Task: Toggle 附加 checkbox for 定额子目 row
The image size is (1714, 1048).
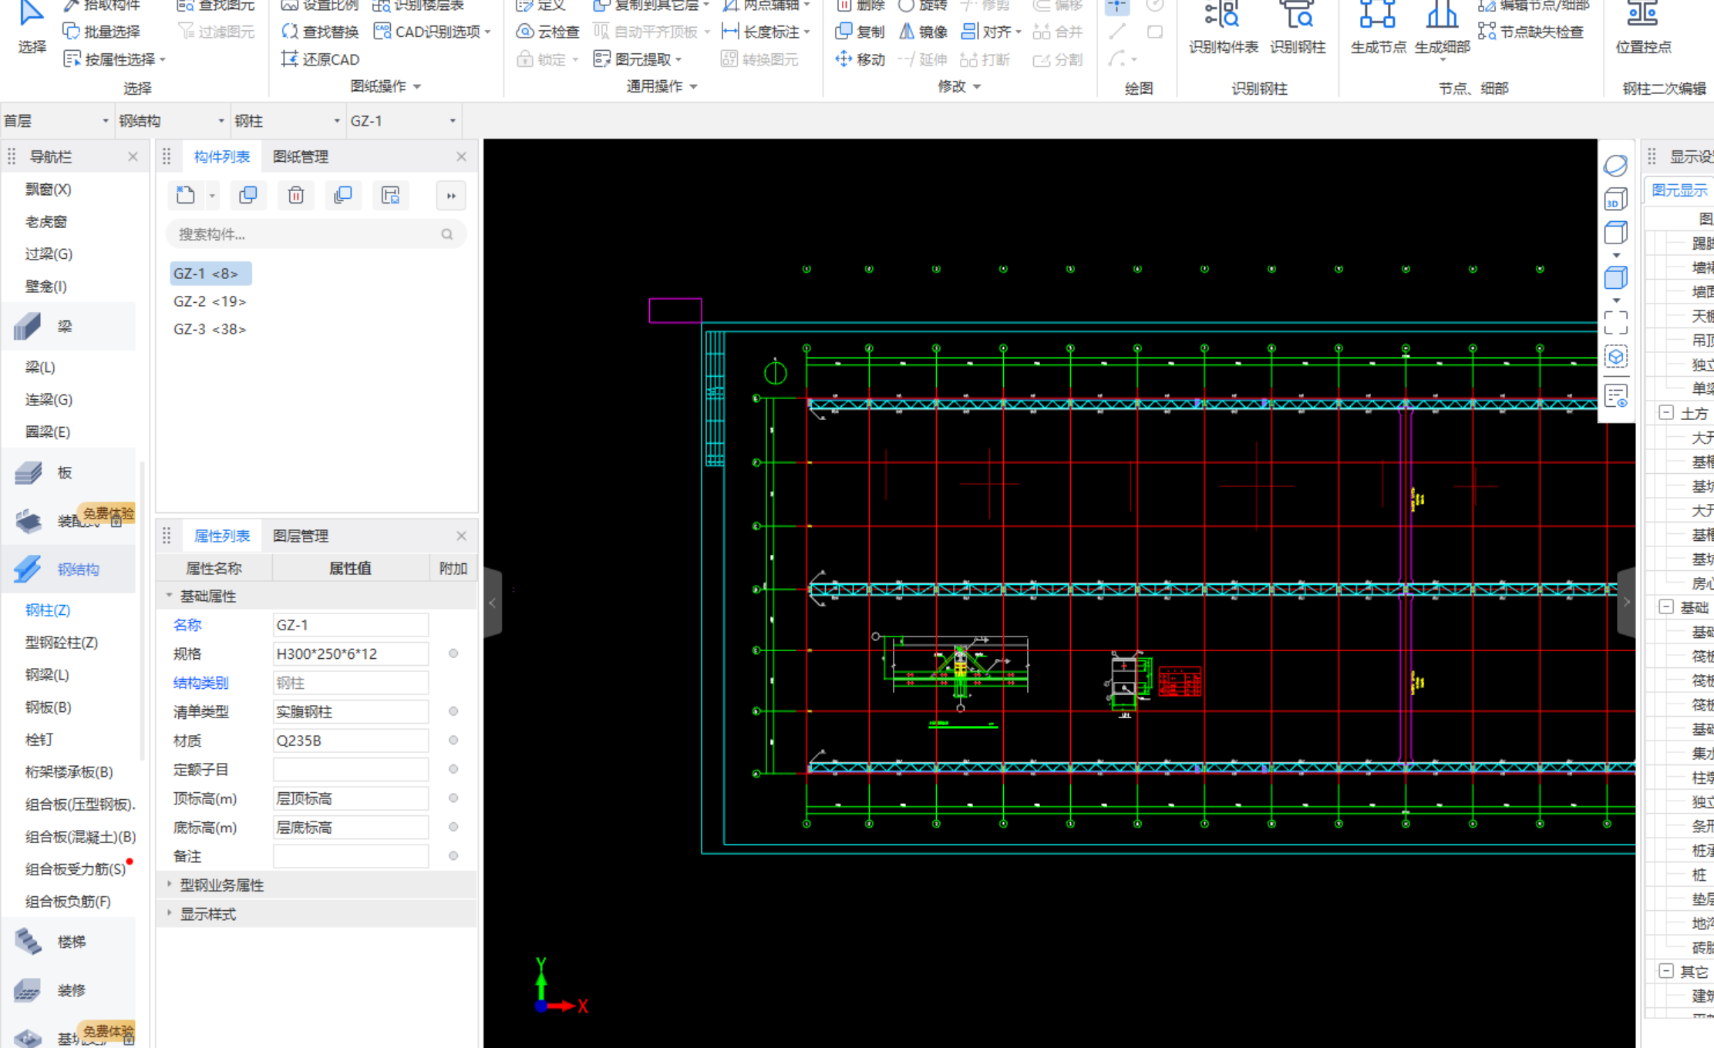Action: pos(453,769)
